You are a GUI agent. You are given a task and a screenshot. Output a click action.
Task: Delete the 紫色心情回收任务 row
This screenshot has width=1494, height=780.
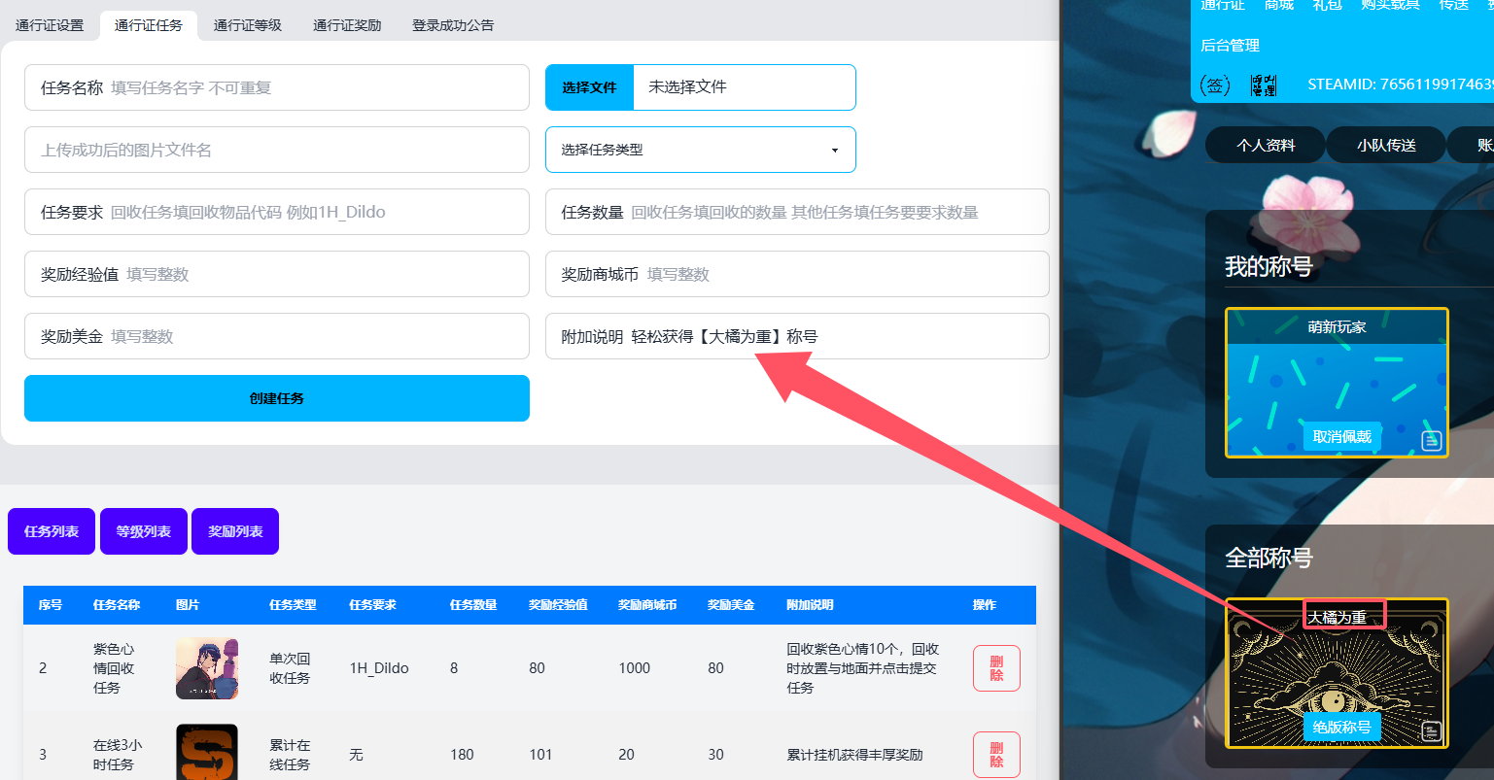pos(996,668)
